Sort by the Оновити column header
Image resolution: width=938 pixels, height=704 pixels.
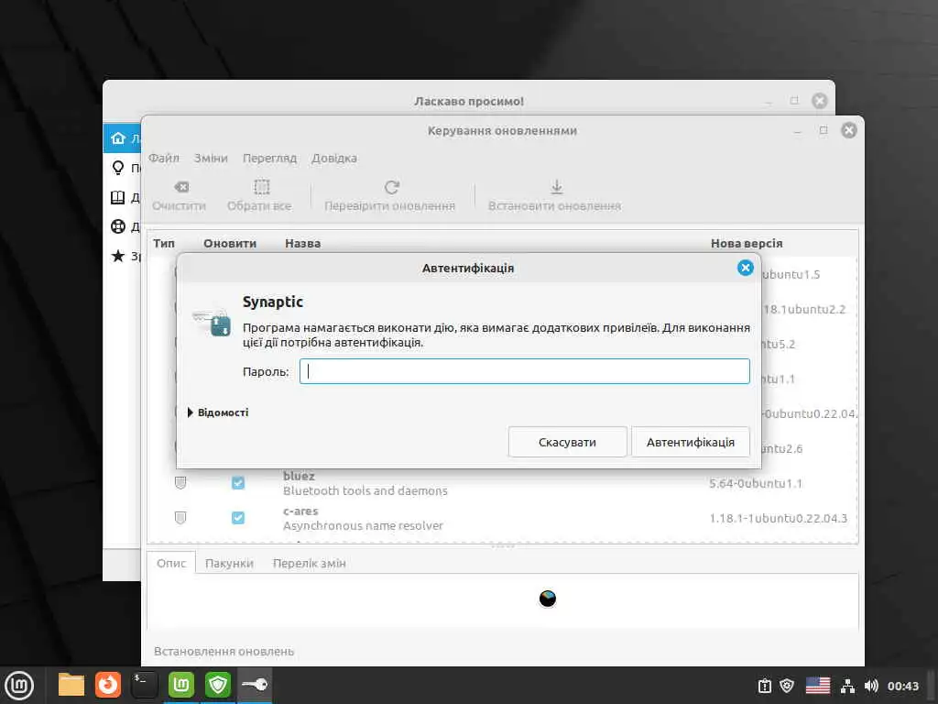tap(230, 243)
